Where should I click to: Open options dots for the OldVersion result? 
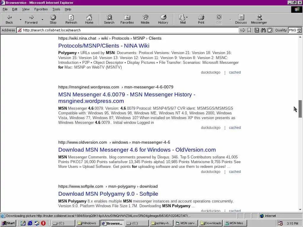pos(225,172)
